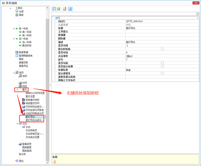Collapse the 套打 tree node
This screenshot has width=201, height=166.
tap(17, 90)
